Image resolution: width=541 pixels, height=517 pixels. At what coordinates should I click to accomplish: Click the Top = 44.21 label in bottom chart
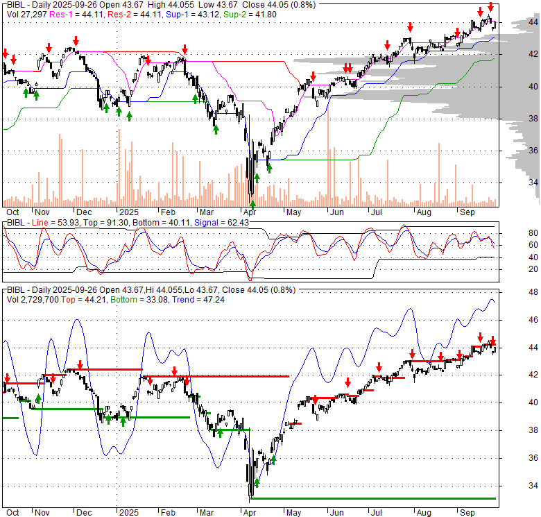pos(83,300)
